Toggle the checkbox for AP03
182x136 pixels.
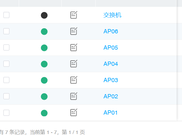(6, 80)
